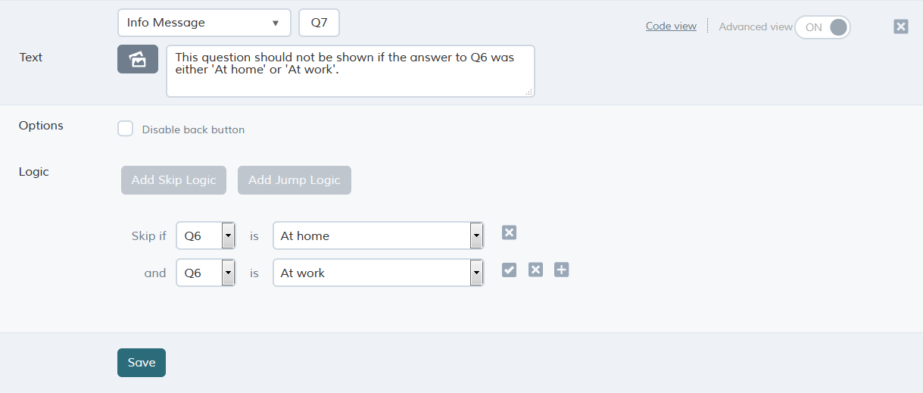
Task: Click the Add Jump Logic button
Action: click(x=295, y=180)
